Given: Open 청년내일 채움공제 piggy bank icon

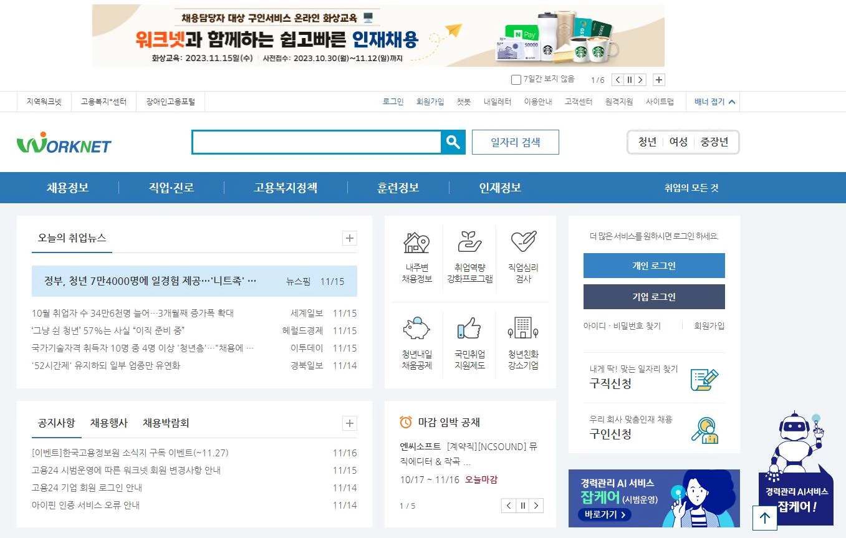Looking at the screenshot, I should (x=416, y=328).
